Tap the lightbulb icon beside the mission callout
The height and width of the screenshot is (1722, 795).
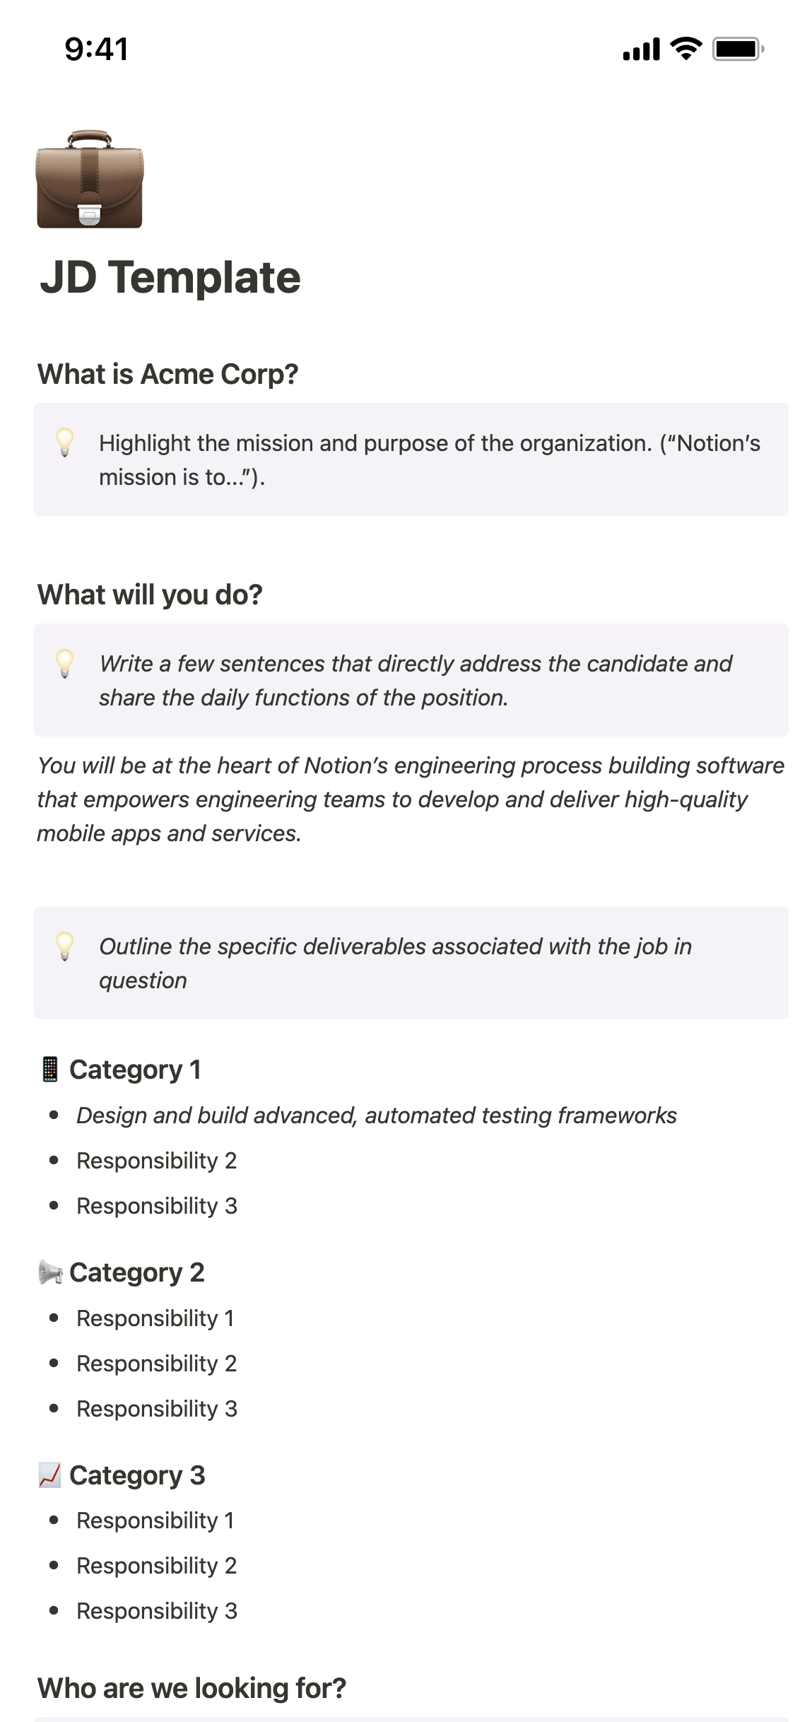[64, 443]
